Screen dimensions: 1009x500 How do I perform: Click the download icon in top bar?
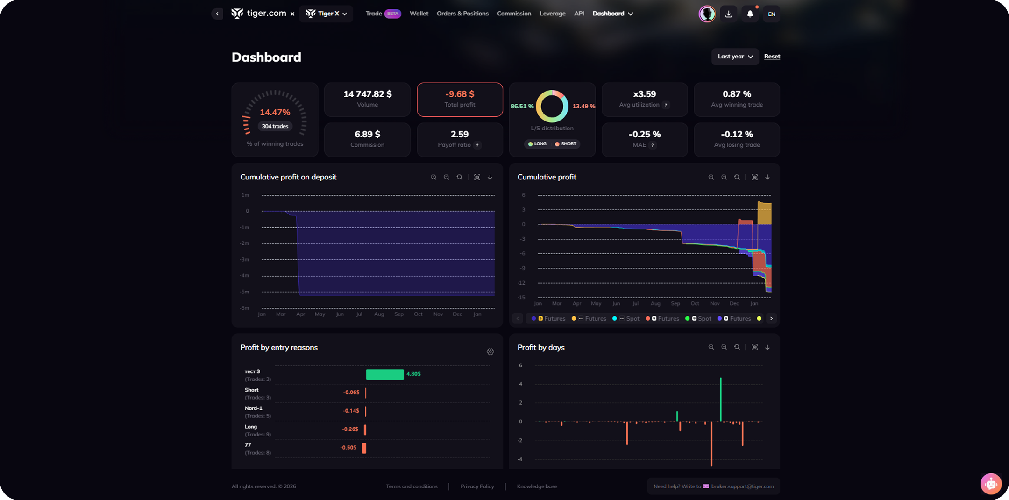(728, 14)
